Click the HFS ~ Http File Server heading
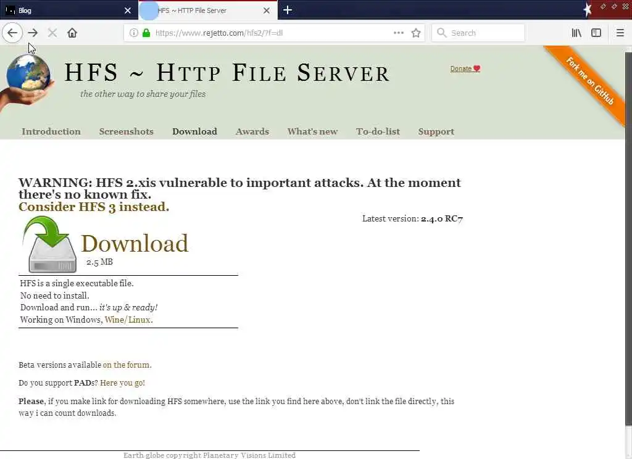The image size is (632, 459). tap(227, 73)
